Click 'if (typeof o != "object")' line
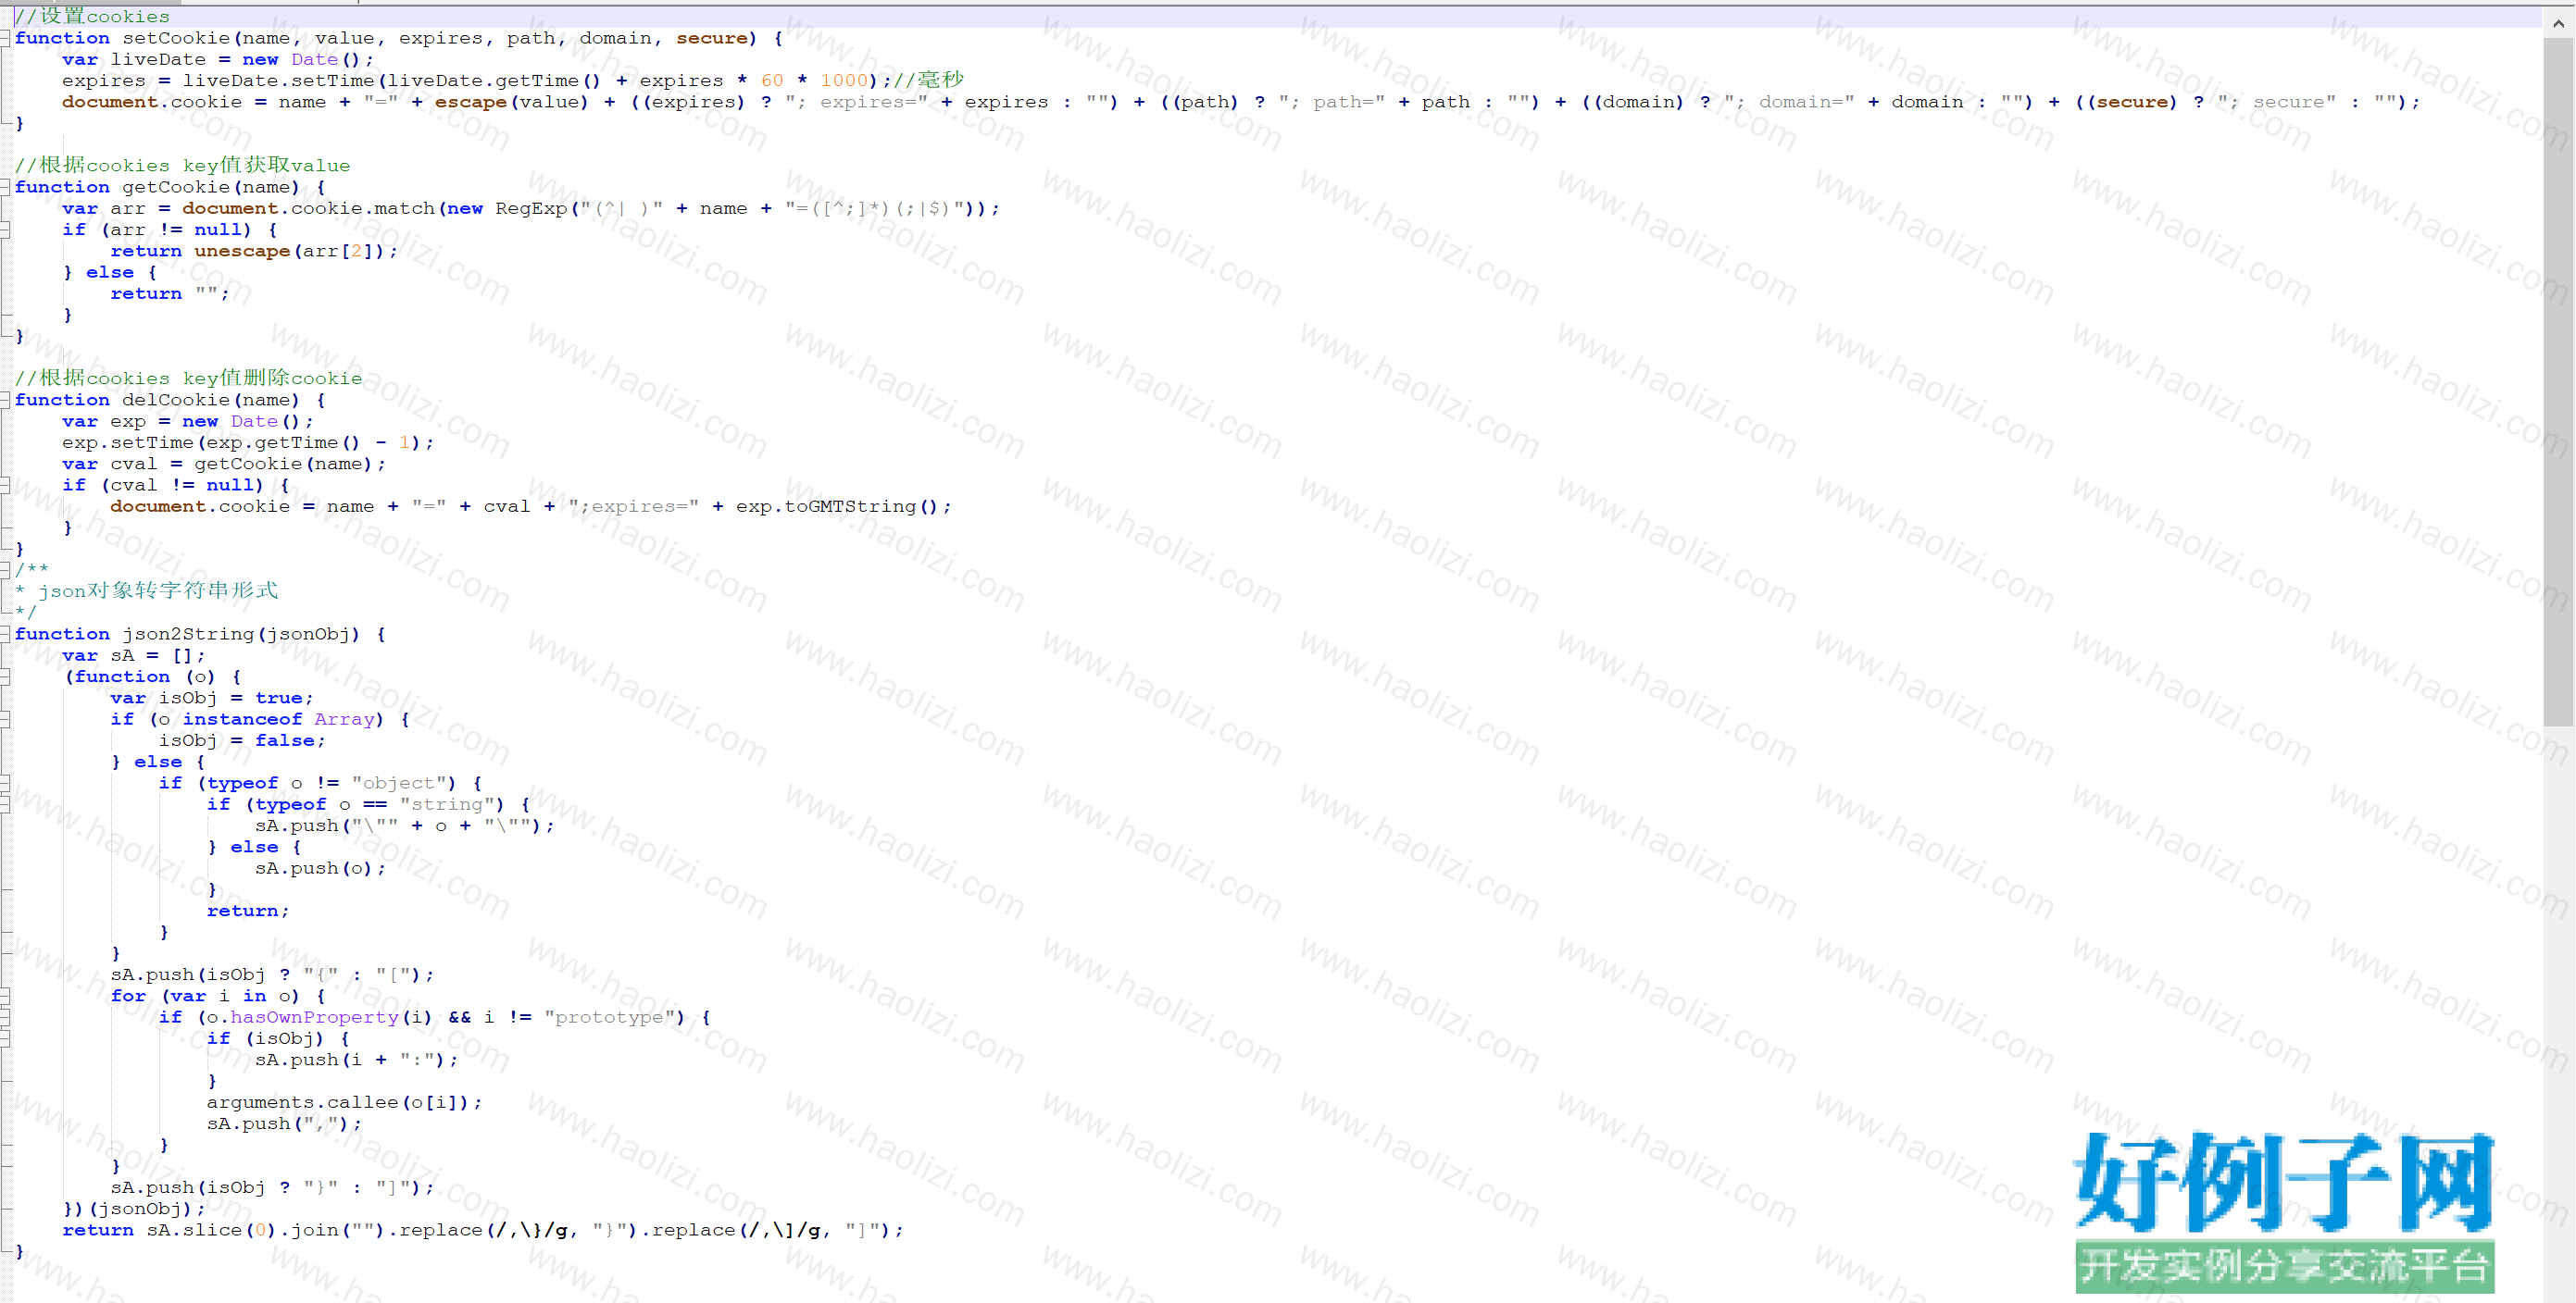Image resolution: width=2576 pixels, height=1303 pixels. (320, 782)
